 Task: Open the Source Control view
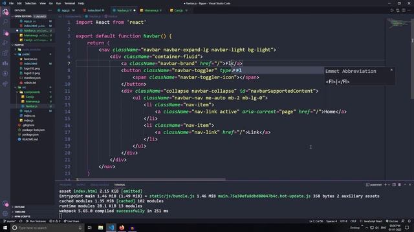point(5,33)
